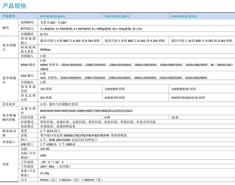Click the 音频输出 row label

(27, 82)
